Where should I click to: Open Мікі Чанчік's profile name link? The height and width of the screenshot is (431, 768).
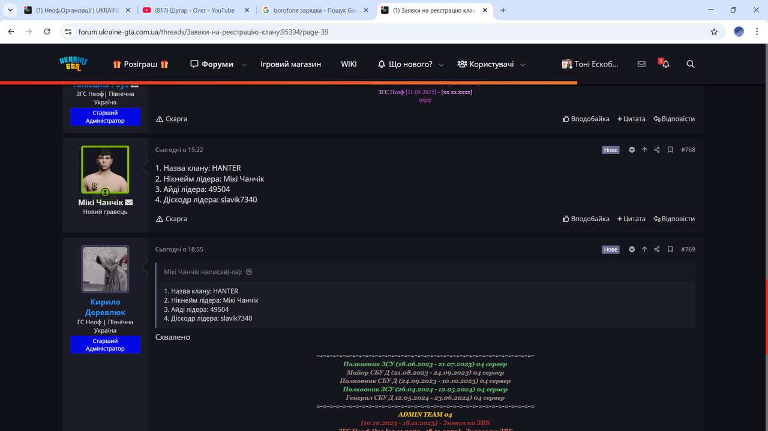(x=100, y=203)
